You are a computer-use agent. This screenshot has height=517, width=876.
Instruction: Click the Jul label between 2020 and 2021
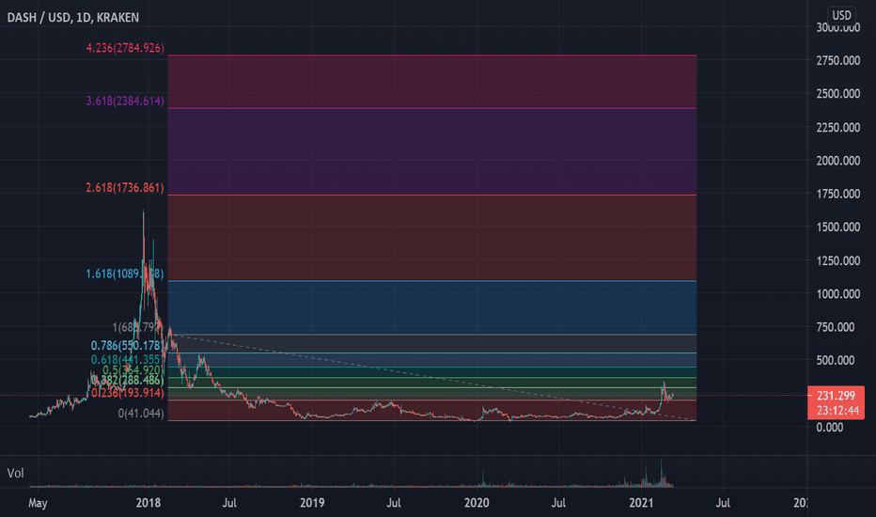pos(558,503)
